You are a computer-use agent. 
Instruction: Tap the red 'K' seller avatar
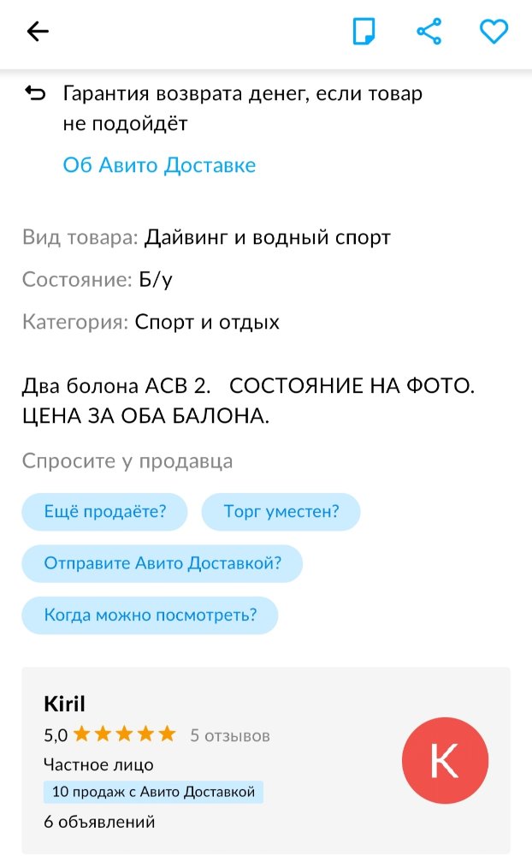tap(445, 760)
